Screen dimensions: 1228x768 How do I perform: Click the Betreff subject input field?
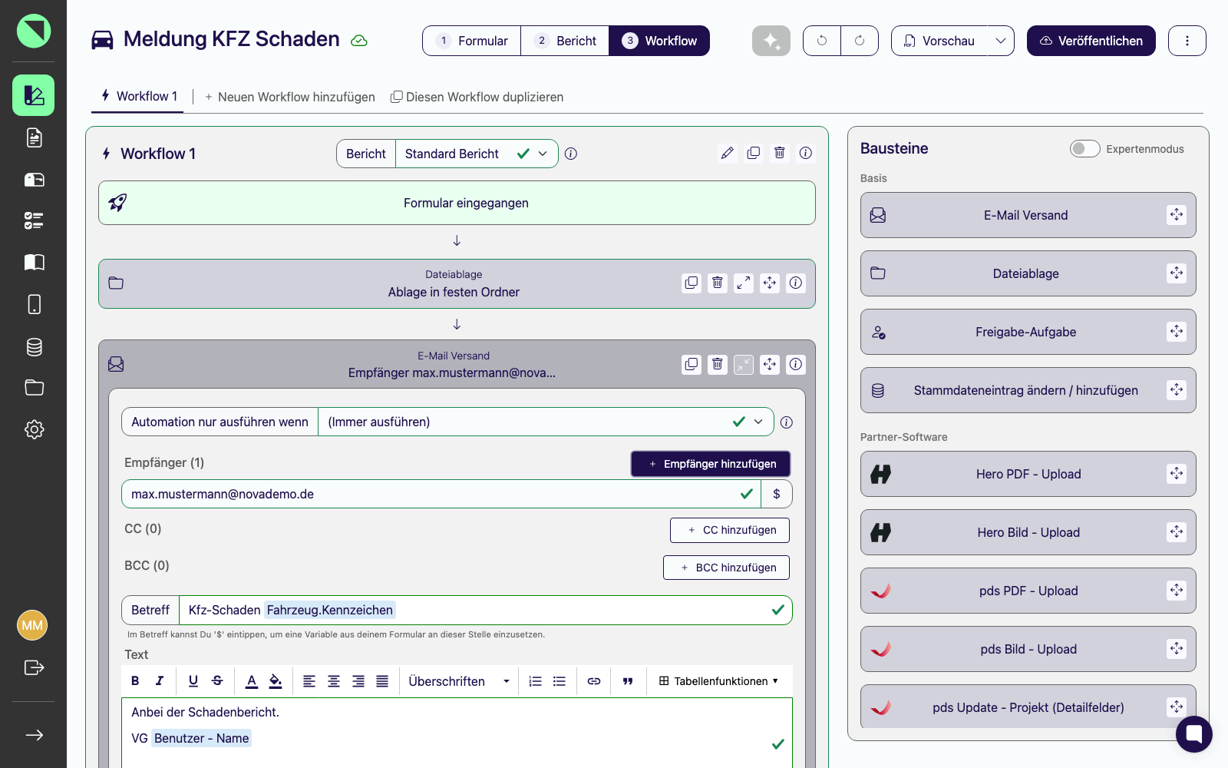point(485,611)
